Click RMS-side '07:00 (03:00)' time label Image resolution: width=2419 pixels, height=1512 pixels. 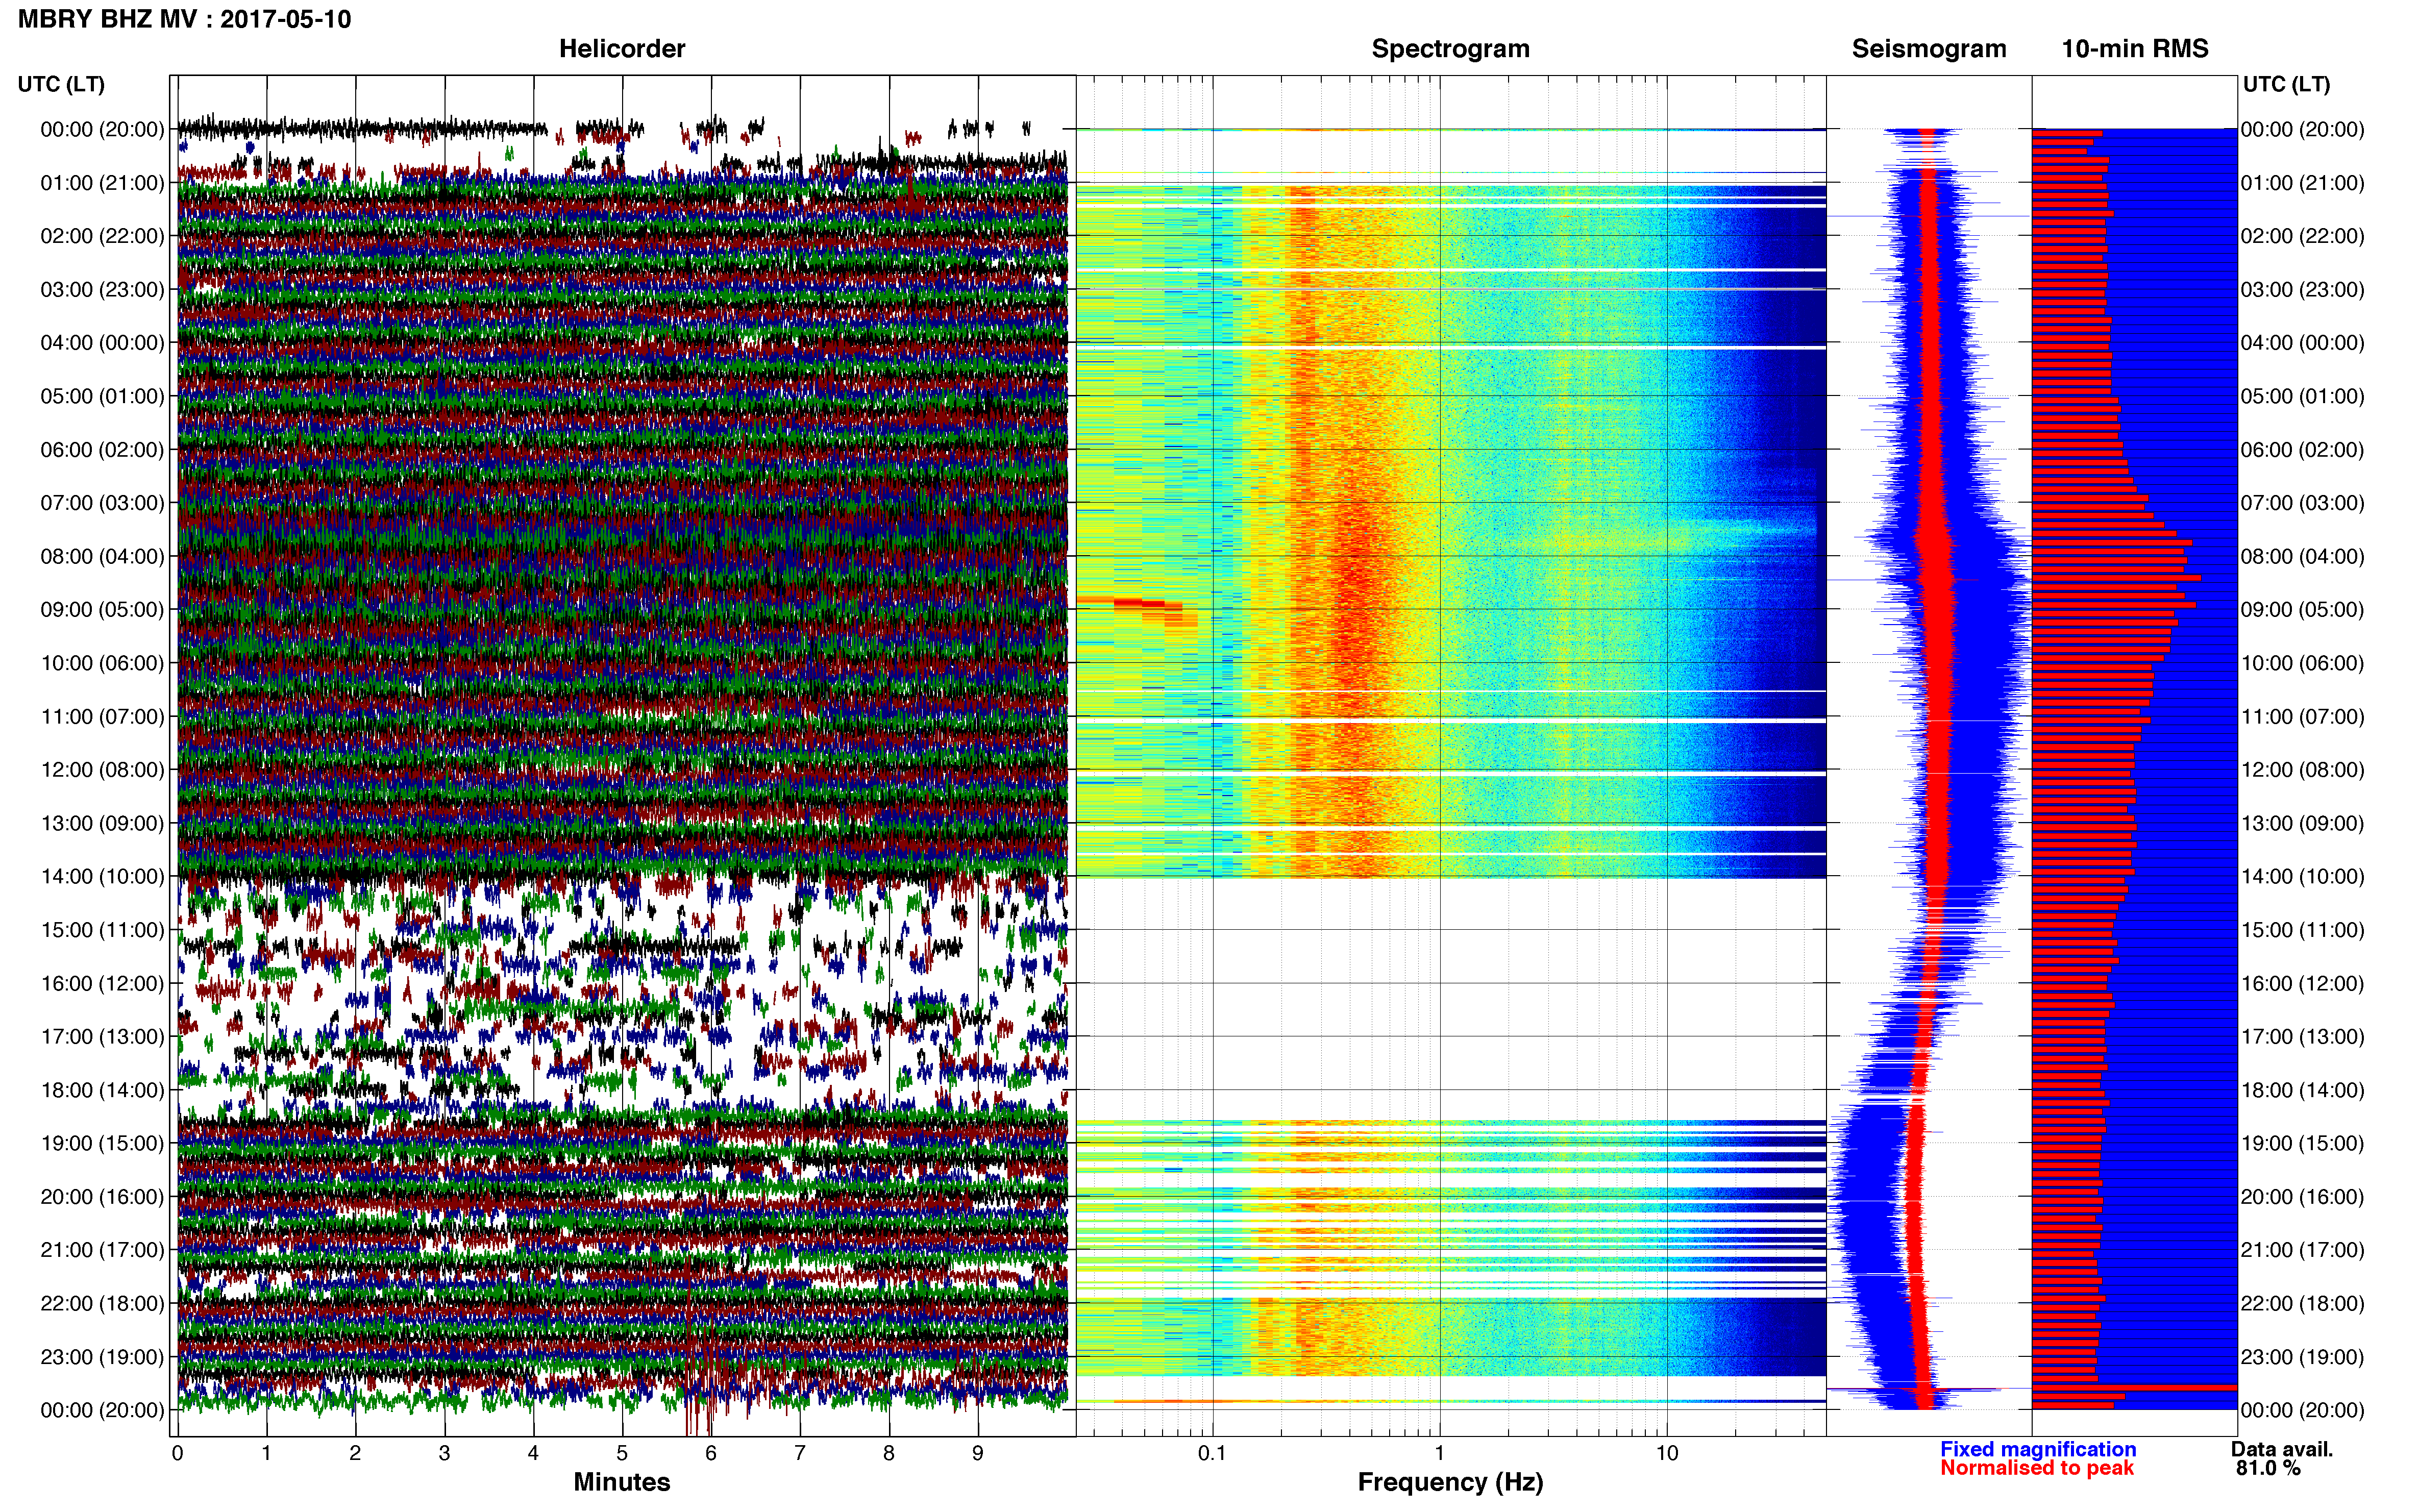pos(2303,503)
